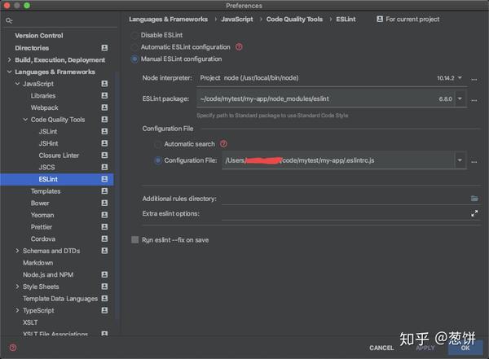489x359 pixels.
Task: Expand Build, Execution, Deployment section
Action: [x=9, y=59]
